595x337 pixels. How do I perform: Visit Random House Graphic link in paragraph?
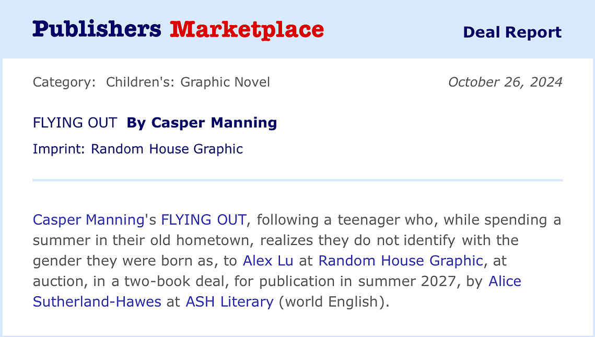pyautogui.click(x=401, y=261)
